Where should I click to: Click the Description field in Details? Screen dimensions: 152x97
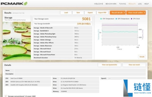(x=80, y=74)
